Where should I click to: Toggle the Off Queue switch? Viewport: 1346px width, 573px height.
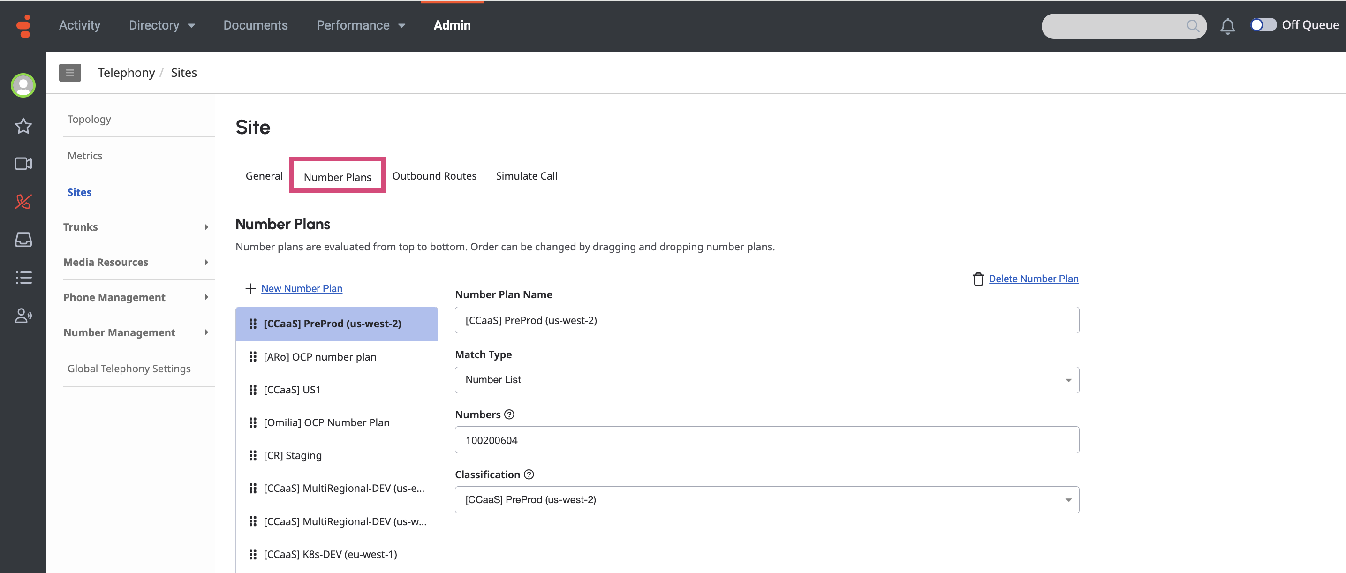tap(1263, 25)
